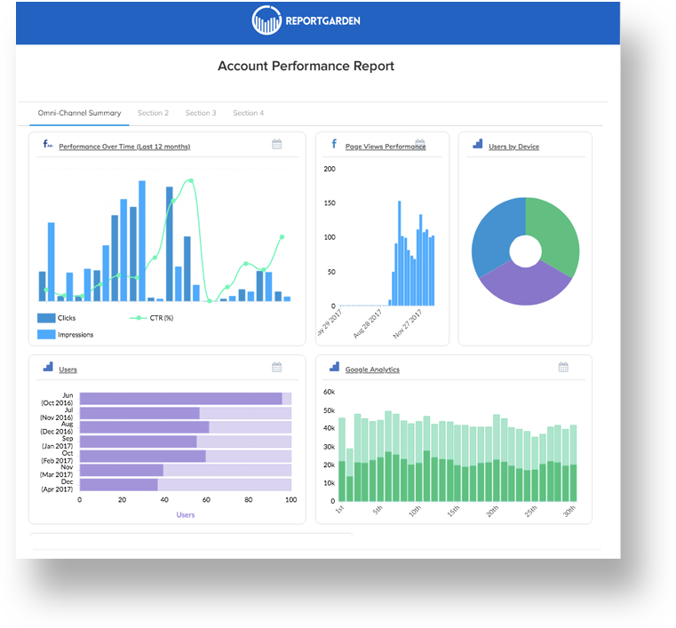Click the 15th day label in Google Analytics
This screenshot has height=628, width=676.
pos(453,511)
